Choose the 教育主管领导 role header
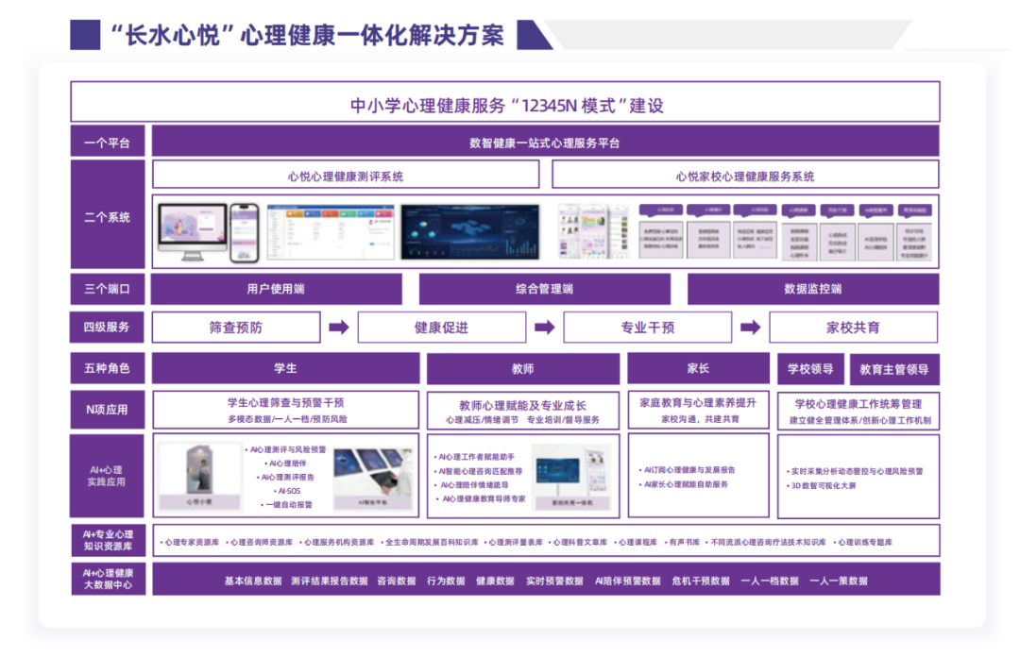 pos(894,369)
